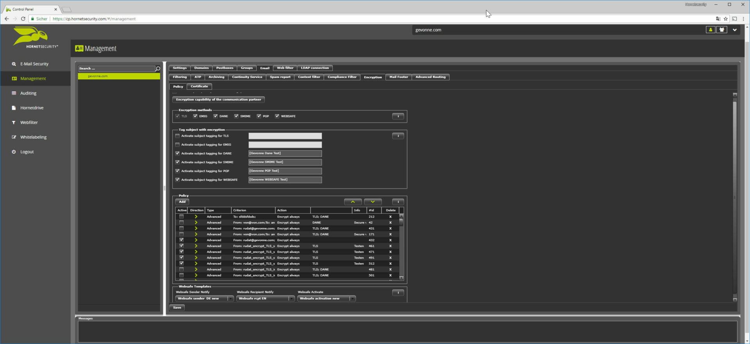The image size is (750, 344).
Task: Disable subject tagging for WEBSAFE
Action: [178, 180]
